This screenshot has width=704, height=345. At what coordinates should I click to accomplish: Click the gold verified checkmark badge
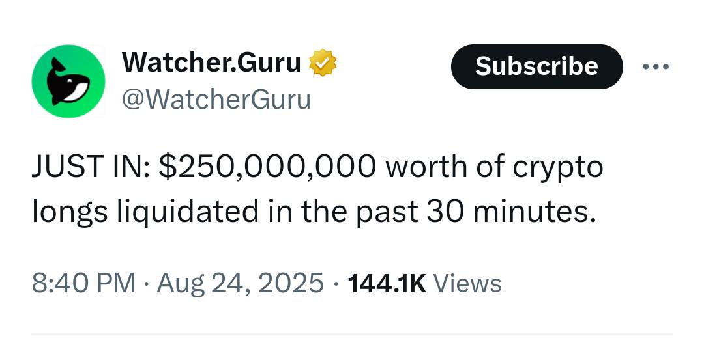(x=323, y=63)
